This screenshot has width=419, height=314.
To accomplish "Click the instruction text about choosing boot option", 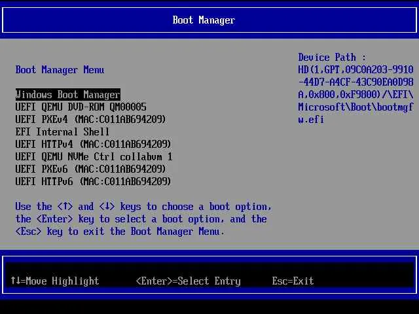I will point(143,219).
